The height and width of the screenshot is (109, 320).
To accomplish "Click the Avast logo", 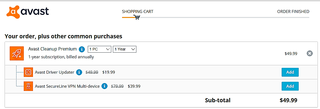I will [x=28, y=12].
